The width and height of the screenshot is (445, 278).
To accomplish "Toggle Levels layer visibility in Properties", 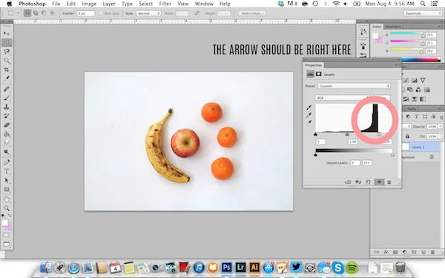I will coord(379,182).
